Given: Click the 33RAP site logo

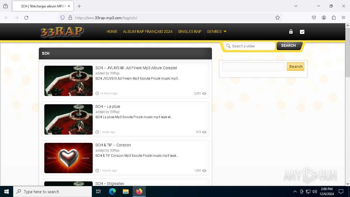Looking at the screenshot, I should [62, 32].
